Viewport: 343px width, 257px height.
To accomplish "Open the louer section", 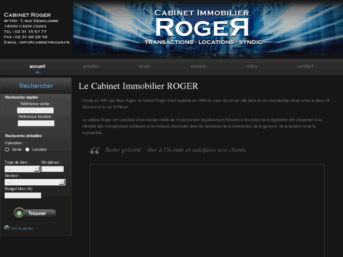I will tap(144, 66).
